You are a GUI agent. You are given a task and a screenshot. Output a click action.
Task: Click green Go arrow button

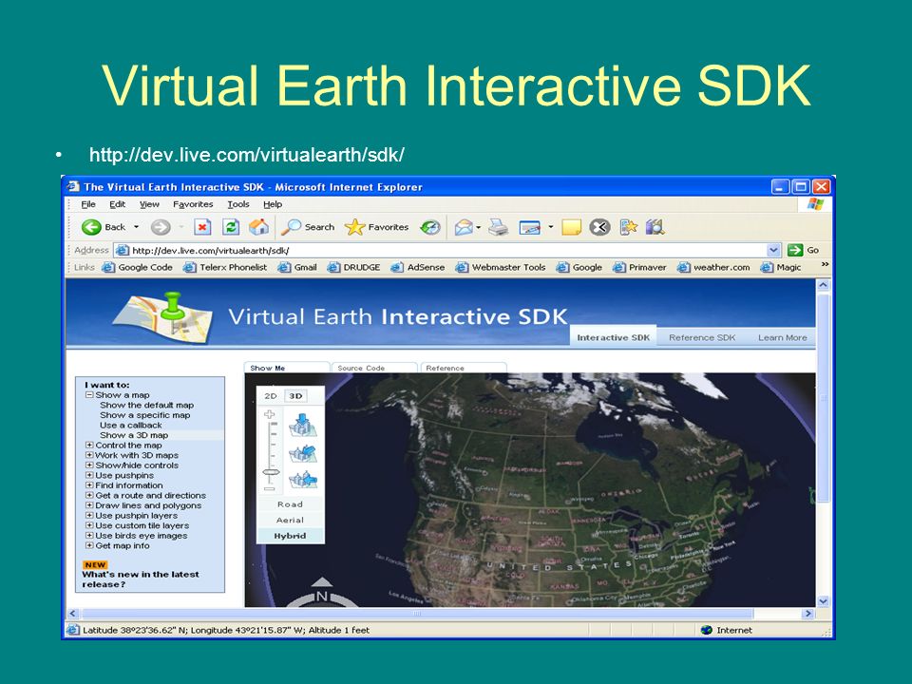click(x=795, y=250)
